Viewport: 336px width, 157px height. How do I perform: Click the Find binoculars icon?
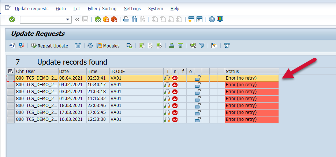tap(134, 20)
